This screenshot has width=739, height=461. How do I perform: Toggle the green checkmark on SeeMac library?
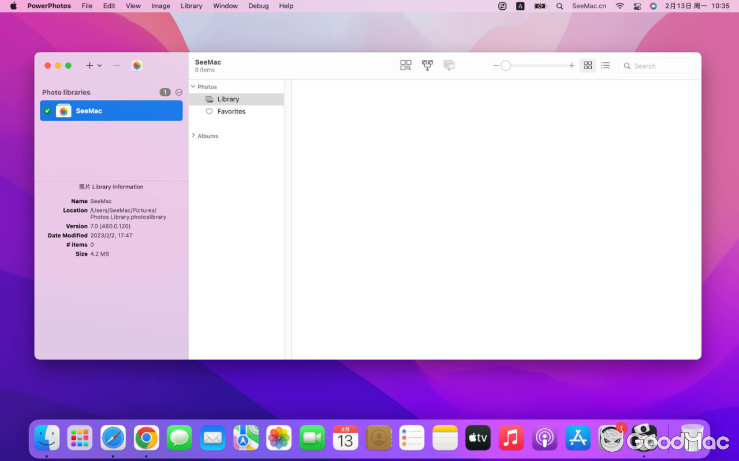47,111
